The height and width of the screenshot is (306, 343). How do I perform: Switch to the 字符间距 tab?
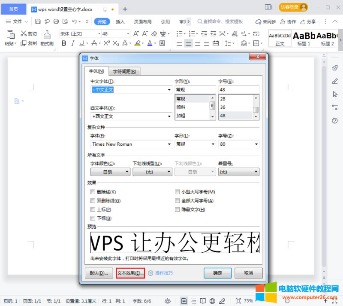point(124,71)
